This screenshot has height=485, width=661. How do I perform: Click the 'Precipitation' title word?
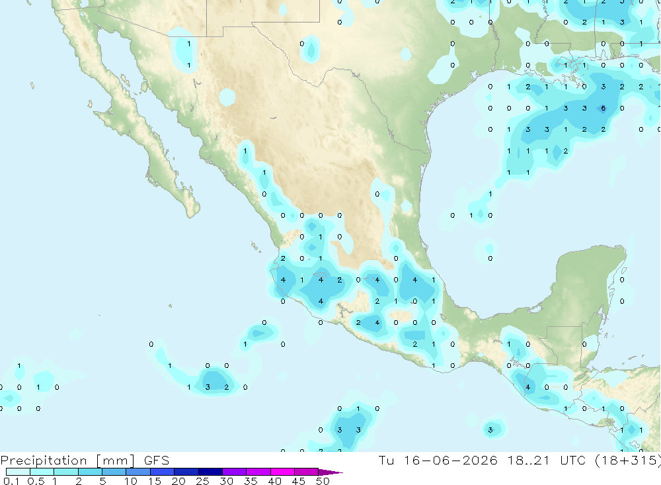[x=44, y=461]
